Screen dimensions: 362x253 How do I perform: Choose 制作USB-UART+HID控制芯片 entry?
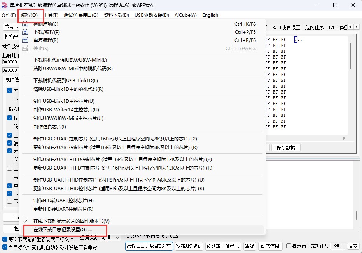click(x=142, y=180)
